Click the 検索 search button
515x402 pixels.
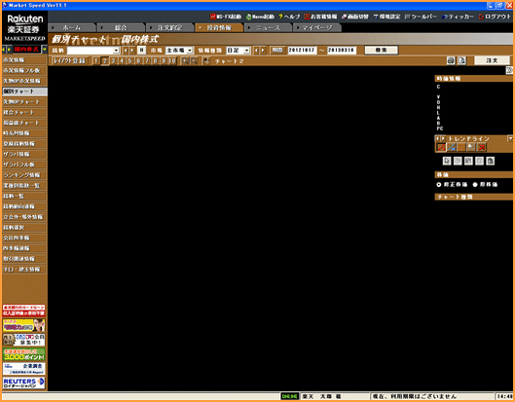coord(382,50)
